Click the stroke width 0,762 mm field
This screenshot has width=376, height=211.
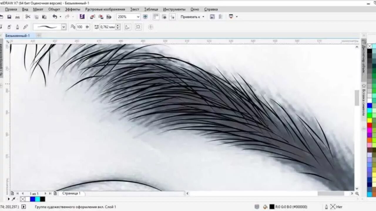(x=108, y=27)
